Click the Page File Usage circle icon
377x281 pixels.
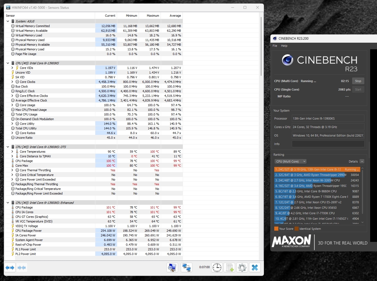click(13, 54)
